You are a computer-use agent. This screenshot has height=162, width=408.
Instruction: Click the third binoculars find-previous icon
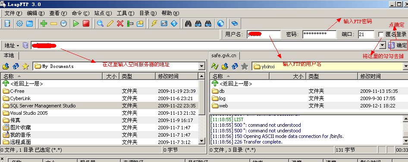208,24
